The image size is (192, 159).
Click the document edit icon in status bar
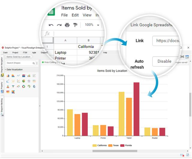(187, 155)
